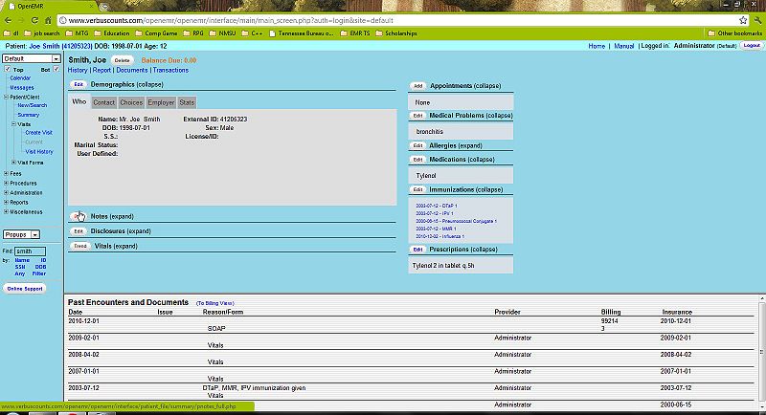Collapse the Patient/Client tree node
The image size is (766, 415).
coord(6,97)
